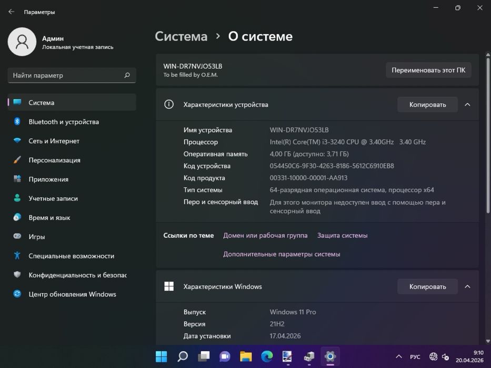This screenshot has width=491, height=368.
Task: Open the Защита системы link
Action: tap(342, 236)
